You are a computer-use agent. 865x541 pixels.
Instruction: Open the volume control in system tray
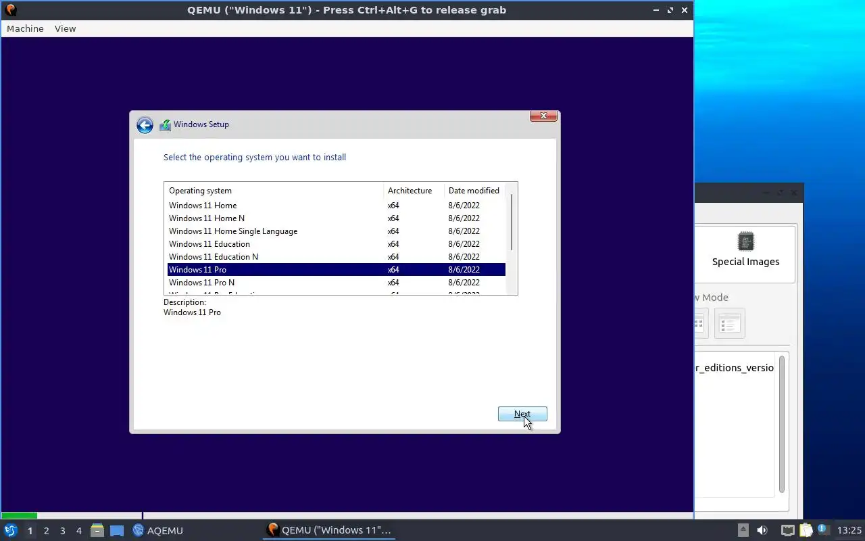click(x=762, y=530)
